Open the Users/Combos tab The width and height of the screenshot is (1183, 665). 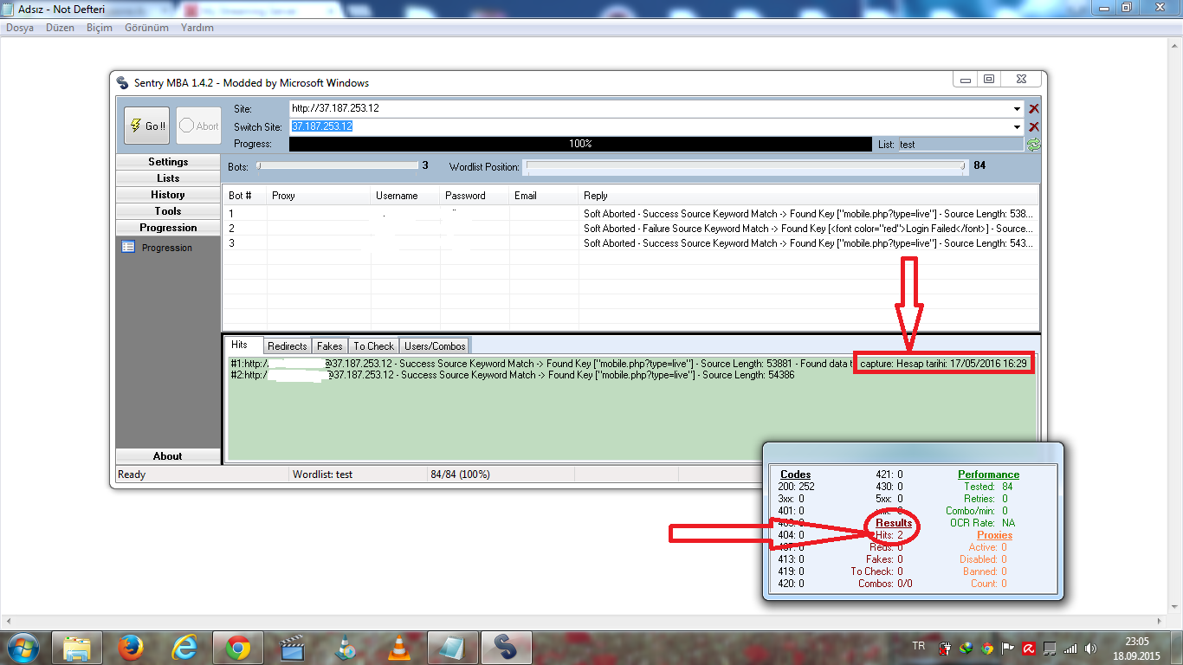coord(435,345)
